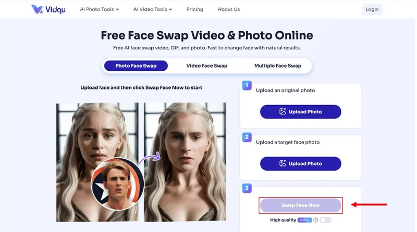Image resolution: width=417 pixels, height=232 pixels.
Task: Click the step 1 number badge
Action: pyautogui.click(x=247, y=85)
